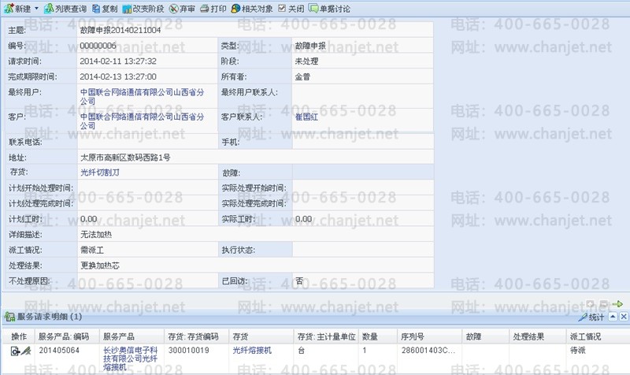Click the 服务请求明细 (1) panel title
The width and height of the screenshot is (630, 375).
49,317
